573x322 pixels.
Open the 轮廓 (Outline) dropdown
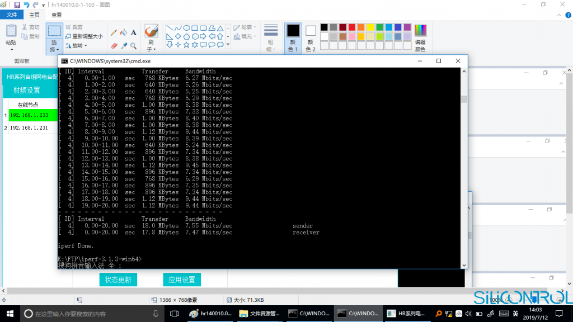(245, 27)
